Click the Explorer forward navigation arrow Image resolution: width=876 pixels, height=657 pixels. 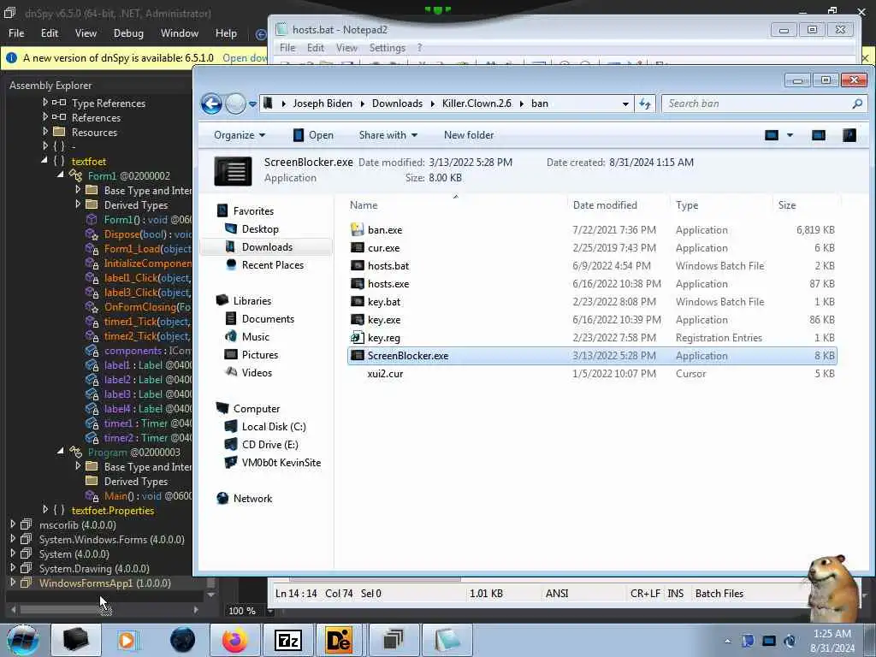(235, 104)
